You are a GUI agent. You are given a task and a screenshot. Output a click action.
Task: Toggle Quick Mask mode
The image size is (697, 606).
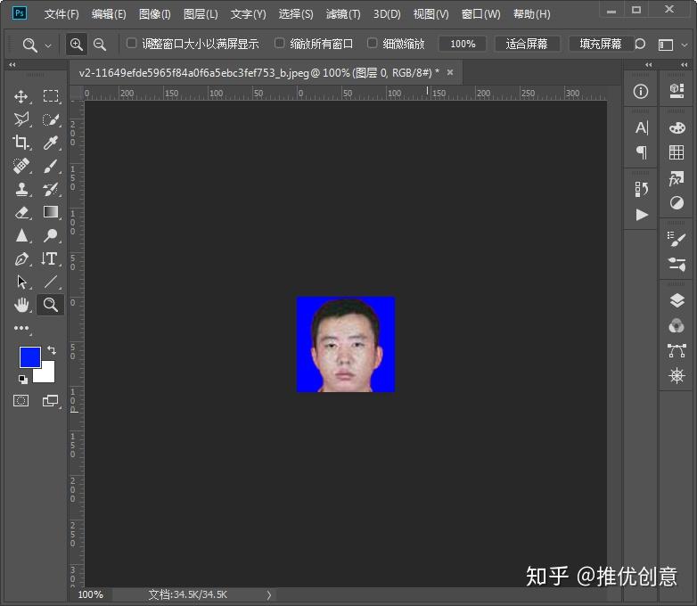[20, 401]
